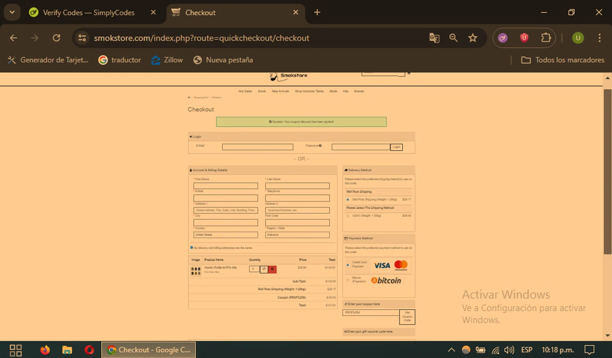Screen dimensions: 612x358
Task: Open the Region / State dropdown (Alabama)
Action: [297, 235]
